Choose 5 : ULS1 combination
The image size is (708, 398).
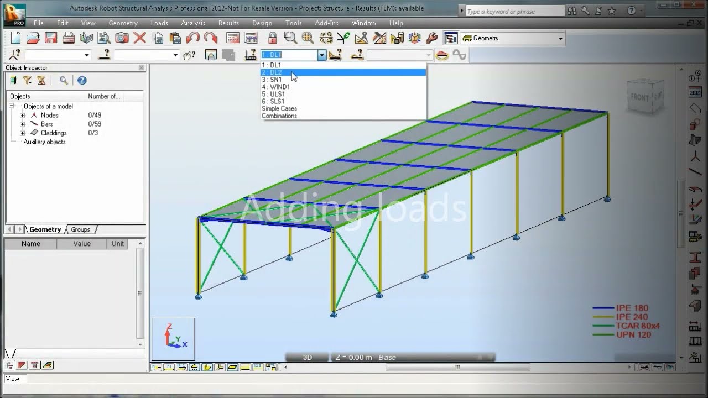[x=343, y=94]
